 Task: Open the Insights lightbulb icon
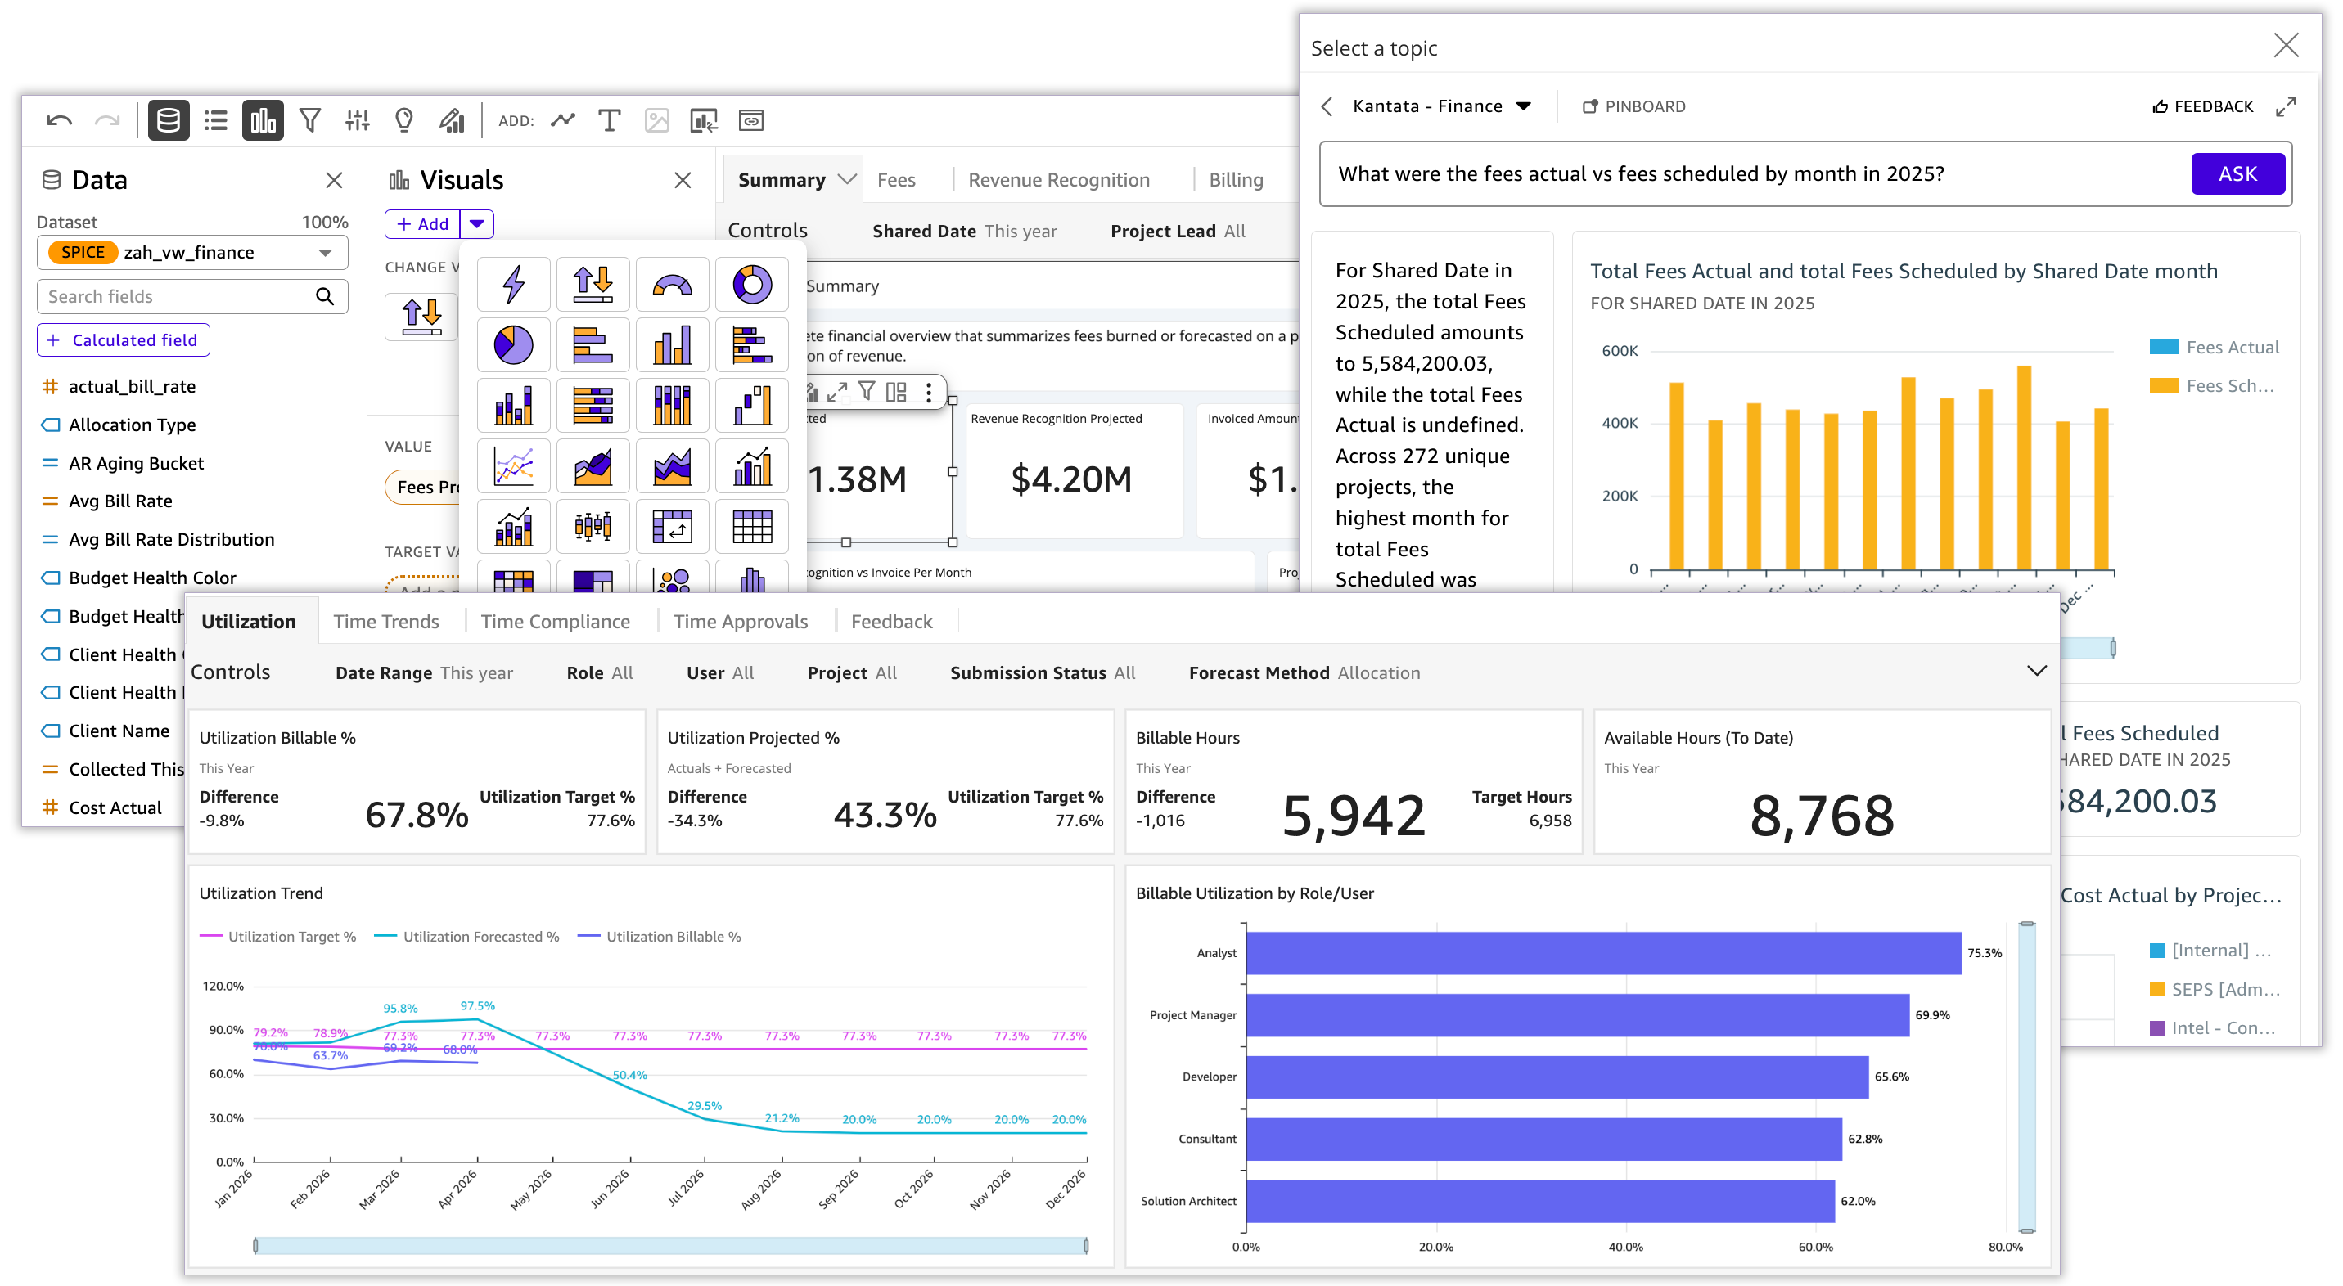(405, 120)
